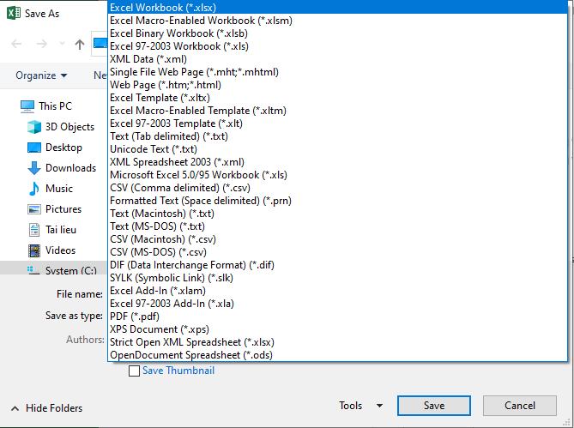
Task: Select Pictures label in sidebar
Action: coord(63,209)
